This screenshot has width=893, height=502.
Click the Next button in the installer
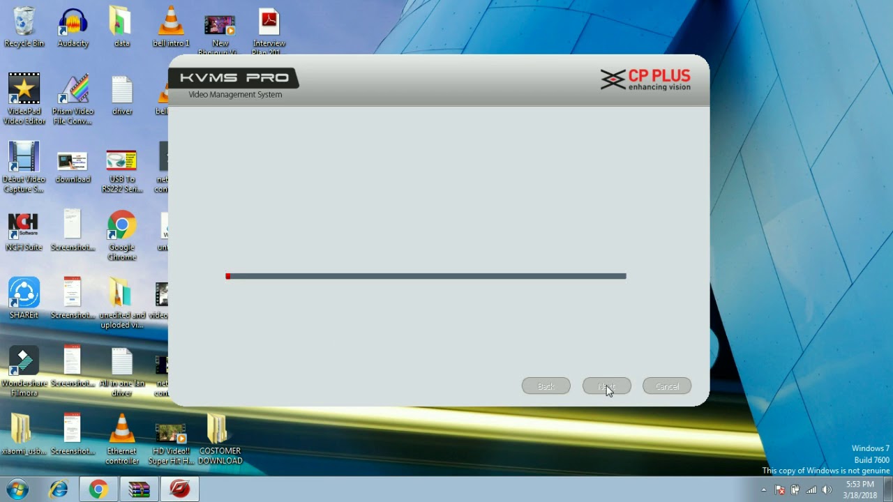[607, 386]
